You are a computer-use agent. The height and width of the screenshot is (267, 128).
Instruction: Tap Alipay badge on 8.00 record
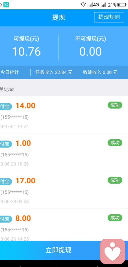6,219
